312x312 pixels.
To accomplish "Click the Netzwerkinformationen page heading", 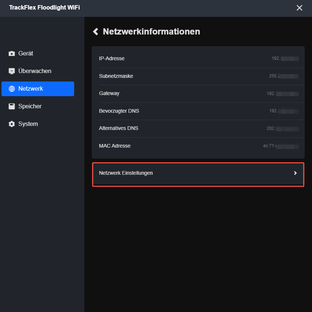I will 152,32.
